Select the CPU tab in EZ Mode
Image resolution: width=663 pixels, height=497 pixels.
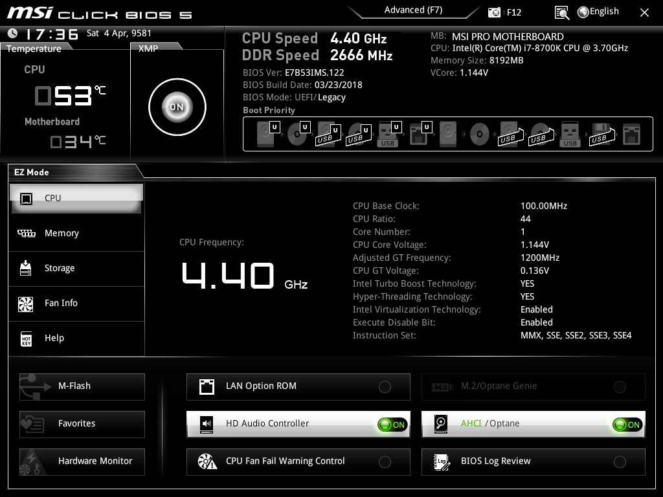pos(76,198)
